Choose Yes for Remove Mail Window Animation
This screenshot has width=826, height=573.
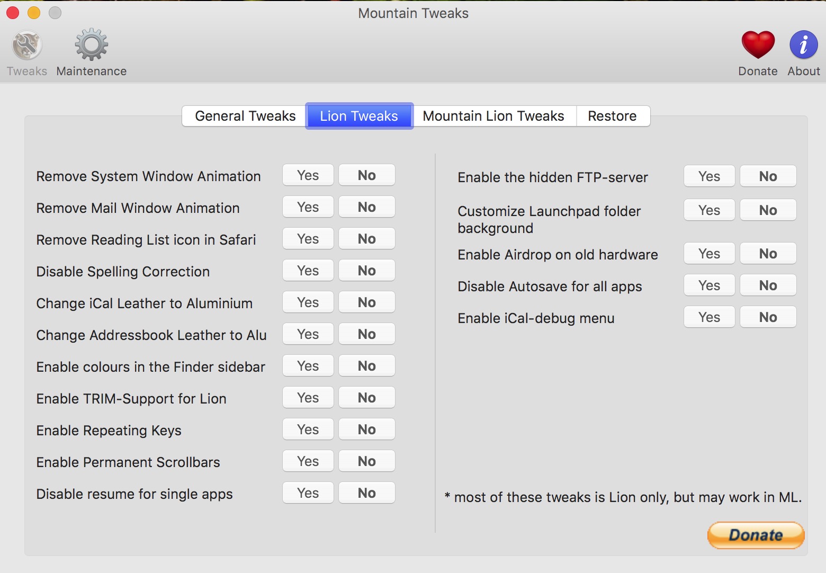point(308,207)
